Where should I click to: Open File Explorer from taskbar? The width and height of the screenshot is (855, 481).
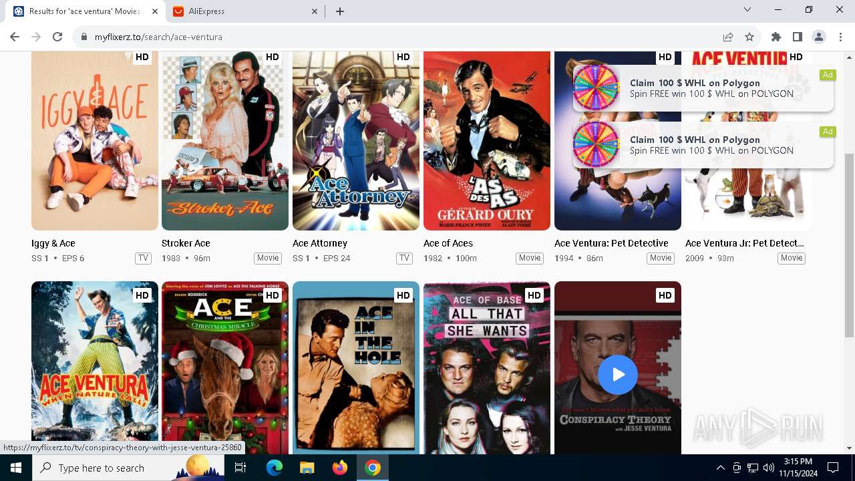coord(307,468)
